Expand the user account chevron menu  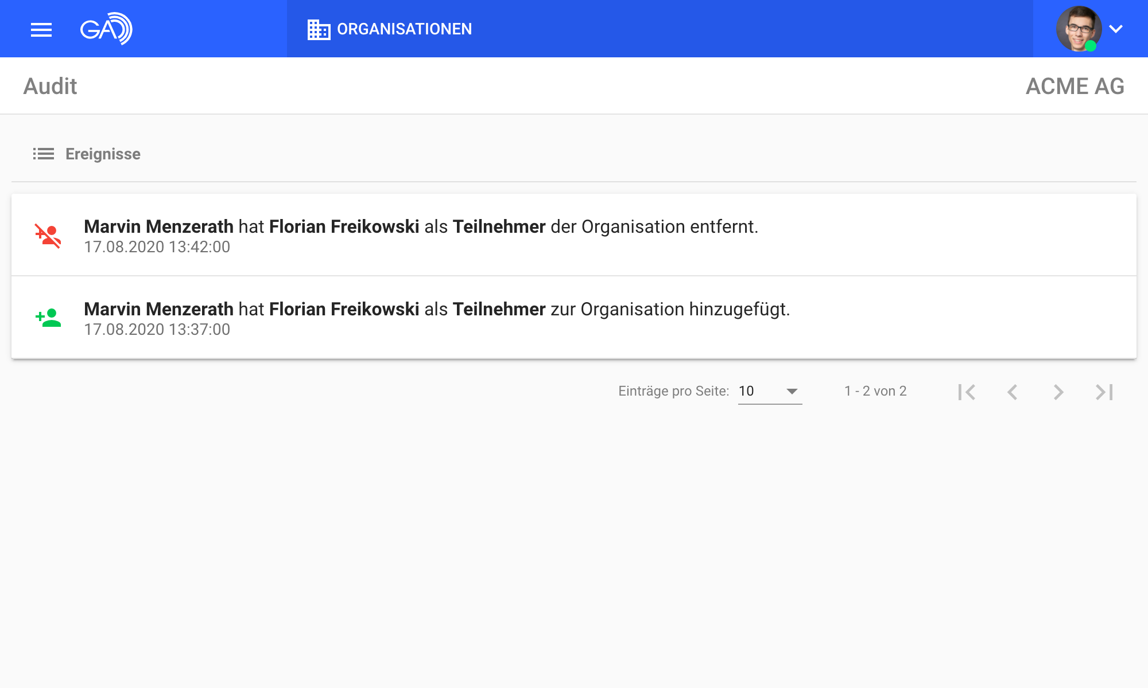(x=1116, y=29)
